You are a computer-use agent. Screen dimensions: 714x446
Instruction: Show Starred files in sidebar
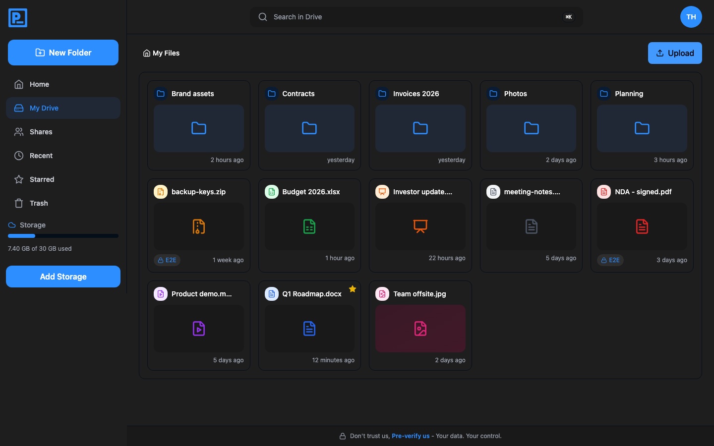pyautogui.click(x=63, y=179)
